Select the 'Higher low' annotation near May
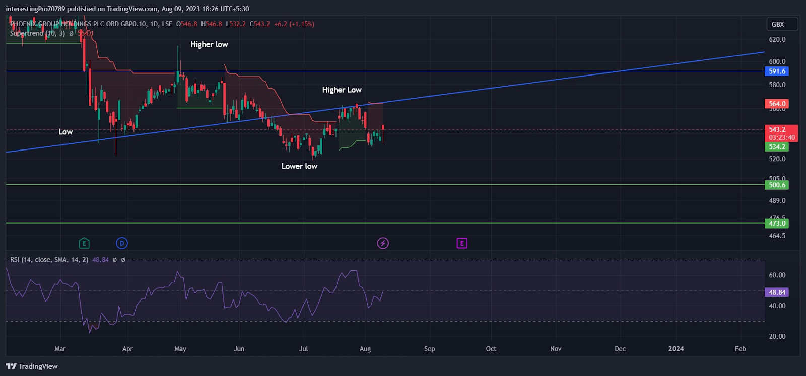 [209, 44]
